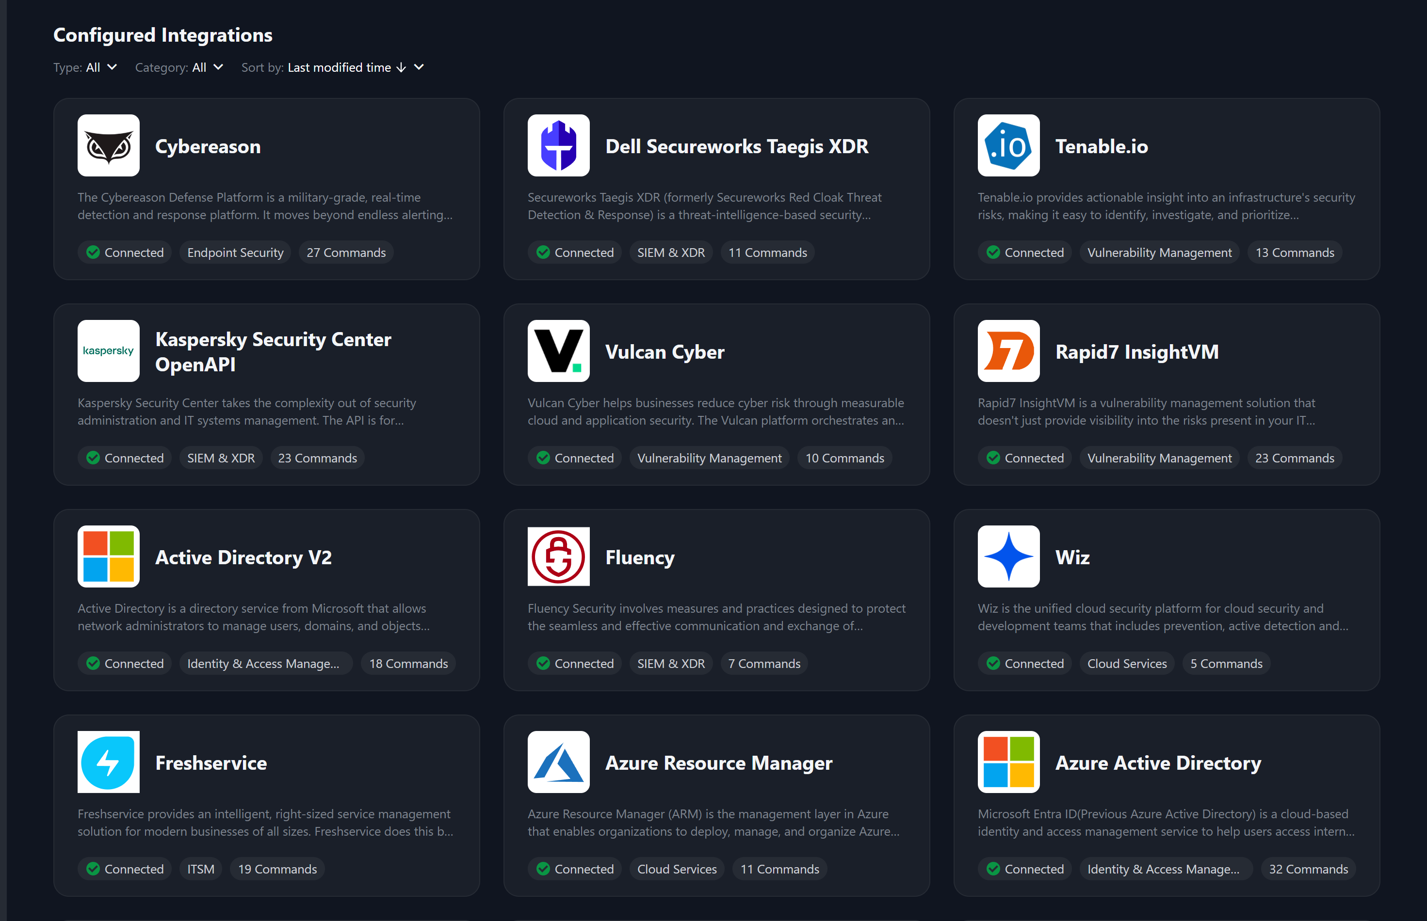Screen dimensions: 1427x921
Task: Click the Kaspersky logo thumbnail
Action: 108,351
